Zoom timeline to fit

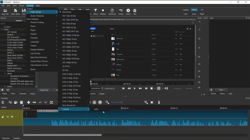152,102
